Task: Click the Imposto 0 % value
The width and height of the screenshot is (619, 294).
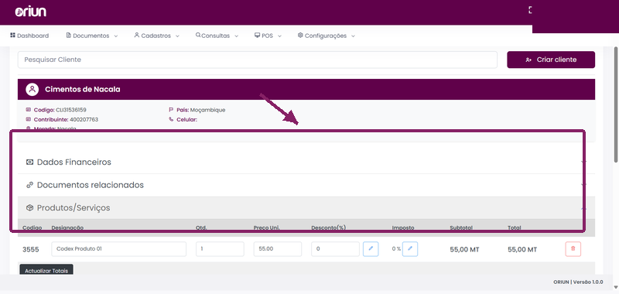Action: click(396, 249)
